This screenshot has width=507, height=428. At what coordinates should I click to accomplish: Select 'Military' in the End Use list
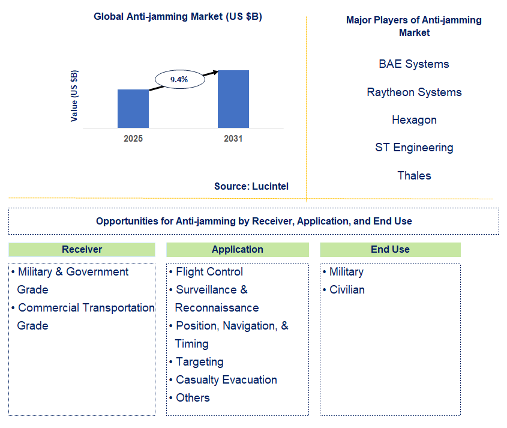pos(343,272)
